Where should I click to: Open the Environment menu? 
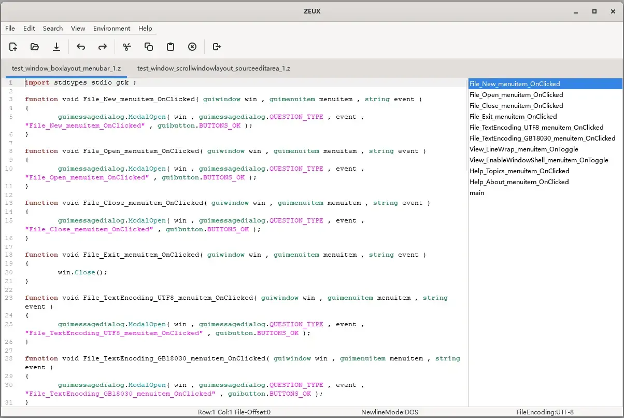(x=112, y=28)
